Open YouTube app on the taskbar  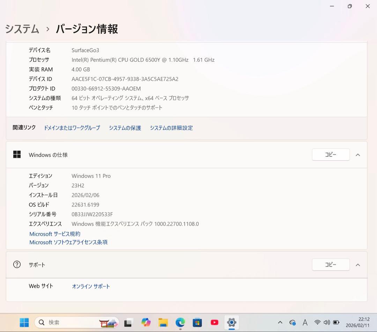(x=214, y=322)
